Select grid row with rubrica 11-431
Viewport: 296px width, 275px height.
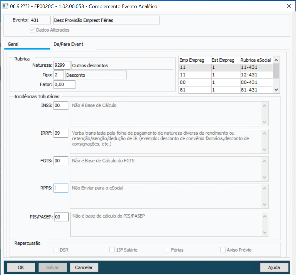tap(226, 67)
